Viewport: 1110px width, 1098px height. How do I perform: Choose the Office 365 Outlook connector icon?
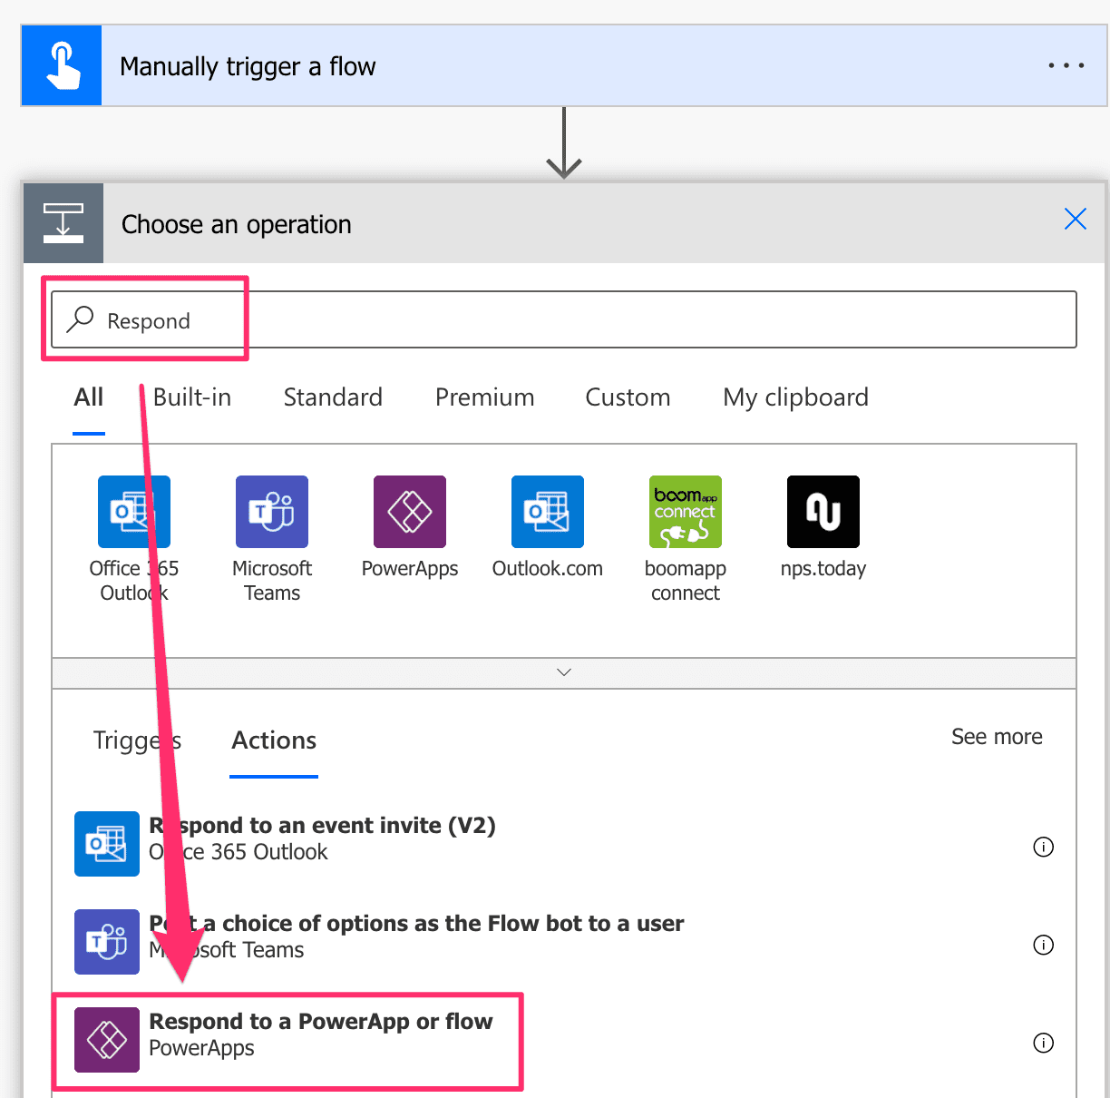[x=134, y=512]
